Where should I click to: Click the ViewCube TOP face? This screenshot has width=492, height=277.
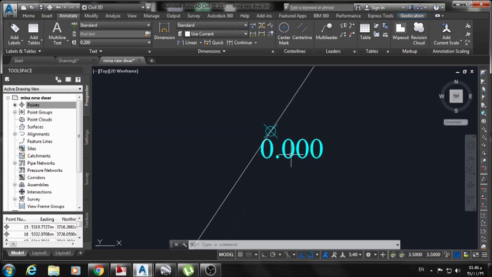point(456,96)
